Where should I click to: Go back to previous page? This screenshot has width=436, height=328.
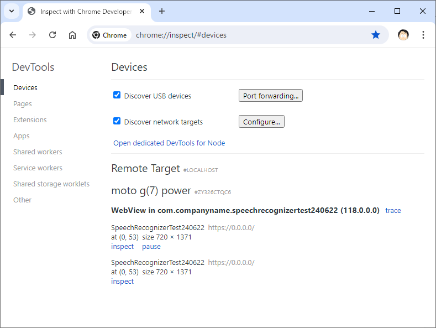pyautogui.click(x=13, y=35)
